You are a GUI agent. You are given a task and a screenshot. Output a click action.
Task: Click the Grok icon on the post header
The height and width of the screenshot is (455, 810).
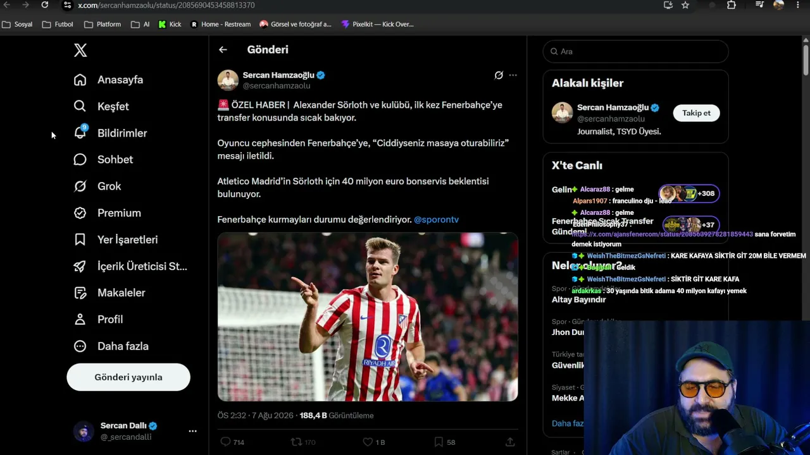tap(499, 75)
